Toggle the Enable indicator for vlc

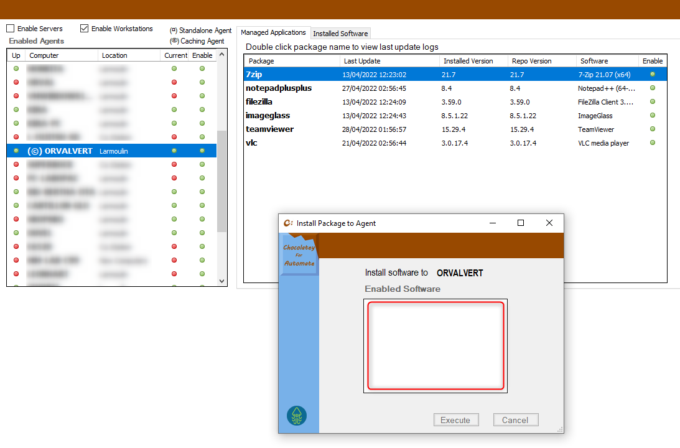pos(652,142)
